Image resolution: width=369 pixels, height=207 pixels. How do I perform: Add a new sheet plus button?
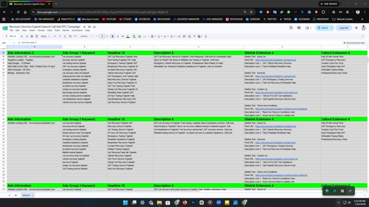tap(9, 195)
